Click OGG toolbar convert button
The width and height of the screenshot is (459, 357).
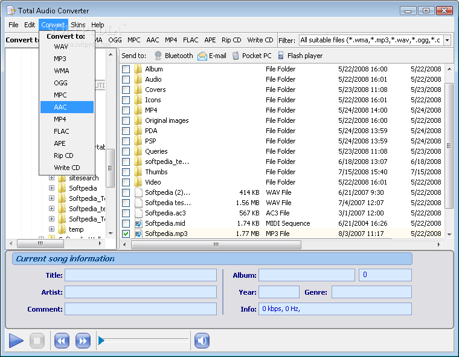(x=115, y=40)
